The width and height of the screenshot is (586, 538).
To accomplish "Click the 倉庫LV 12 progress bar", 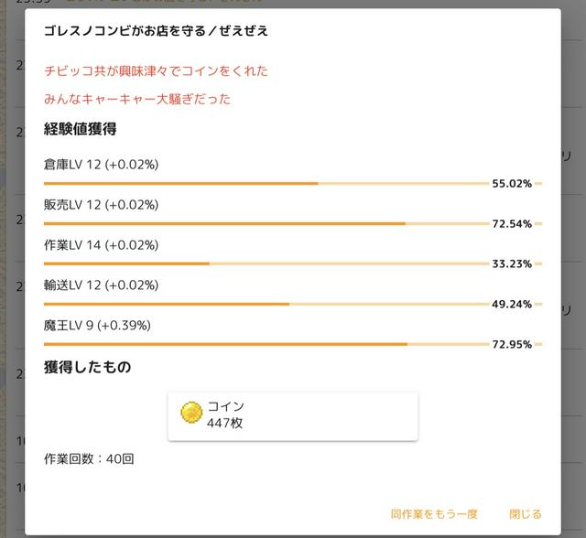I will tap(266, 183).
